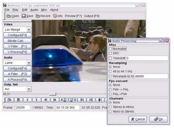
Task: Click the Open folder icon in toolbar
Action: click(9, 16)
